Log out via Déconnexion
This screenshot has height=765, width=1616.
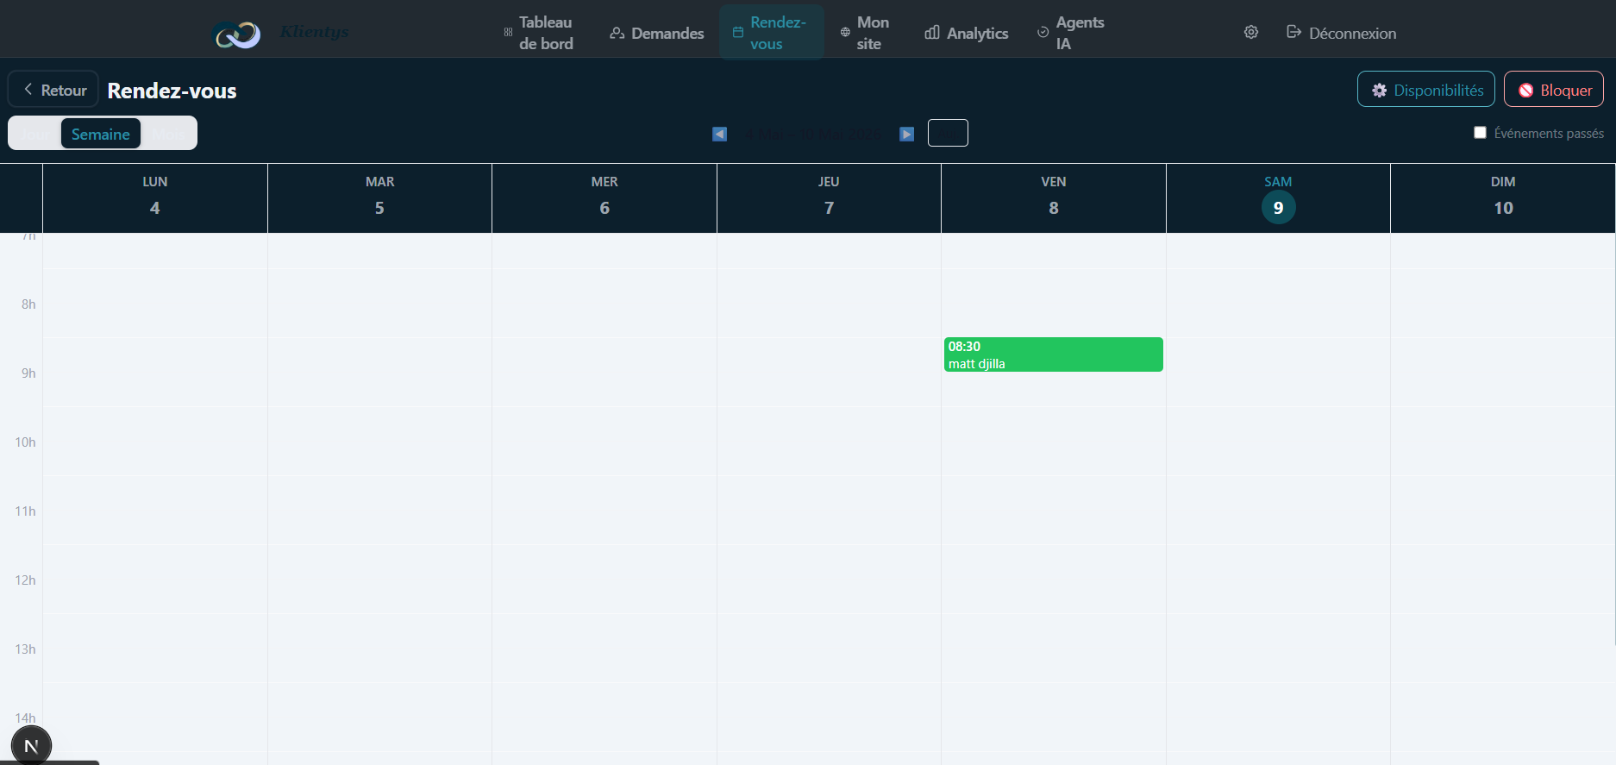pyautogui.click(x=1341, y=33)
